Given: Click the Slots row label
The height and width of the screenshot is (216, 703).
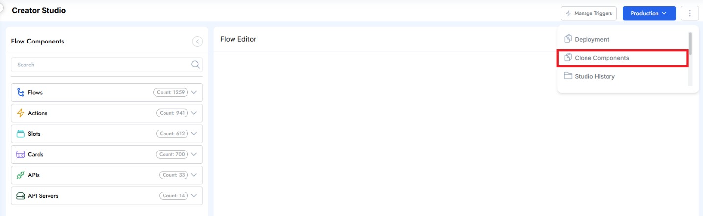Looking at the screenshot, I should (34, 133).
